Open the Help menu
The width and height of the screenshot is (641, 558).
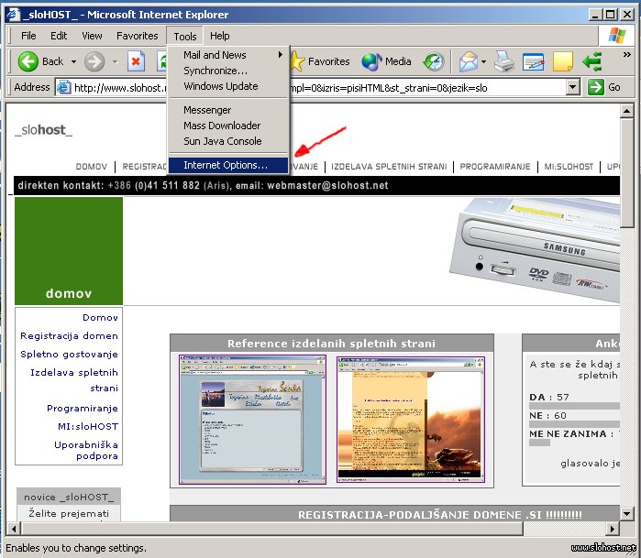(x=219, y=36)
